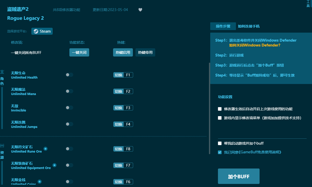Click the Rogue Legacy 2 title
The height and width of the screenshot is (187, 312).
[x=25, y=18]
